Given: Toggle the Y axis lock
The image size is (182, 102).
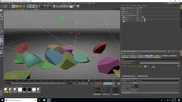Looking at the screenshot, I should pyautogui.click(x=32, y=6).
